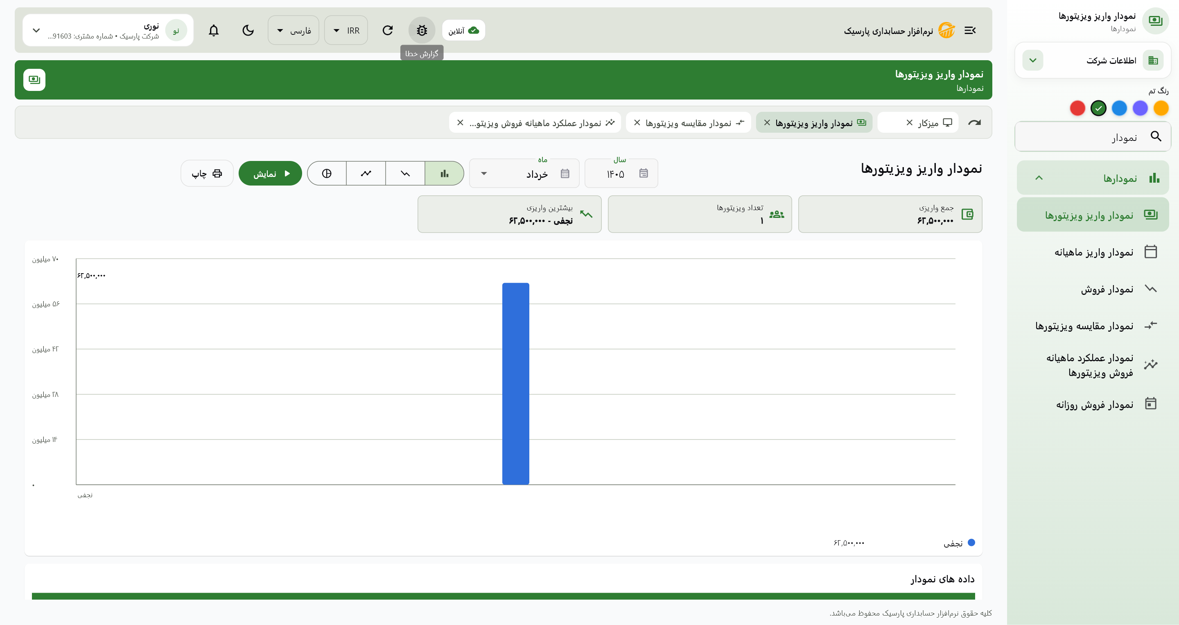
Task: Switch to نمودار مقایسه ویزیتورها tab
Action: (688, 123)
